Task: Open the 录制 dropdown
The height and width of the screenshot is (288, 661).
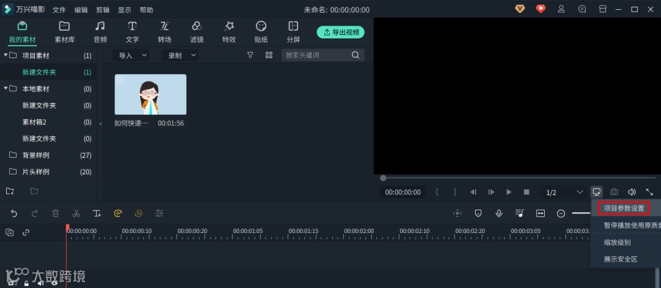Action: click(180, 55)
